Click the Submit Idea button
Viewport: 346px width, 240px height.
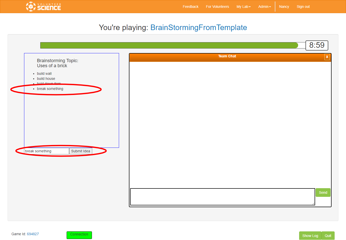tap(81, 151)
